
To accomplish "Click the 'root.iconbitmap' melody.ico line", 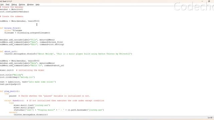I will (17, 77).
